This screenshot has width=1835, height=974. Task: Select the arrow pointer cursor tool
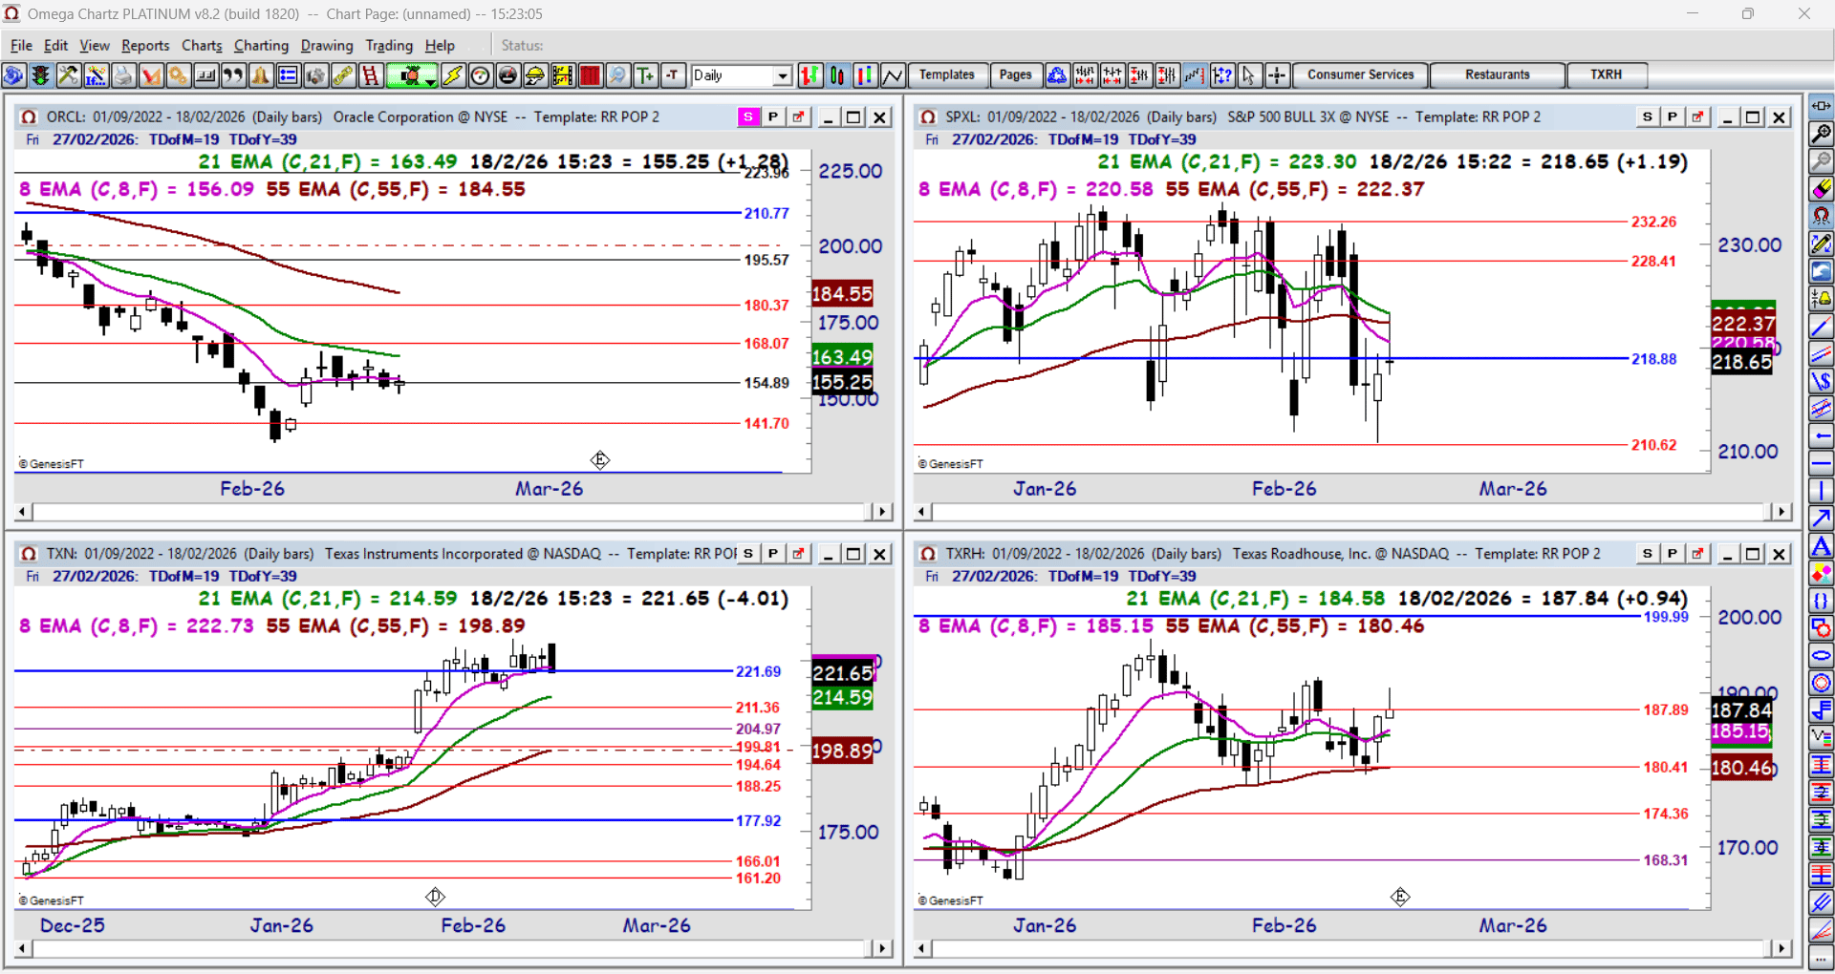click(x=1249, y=75)
